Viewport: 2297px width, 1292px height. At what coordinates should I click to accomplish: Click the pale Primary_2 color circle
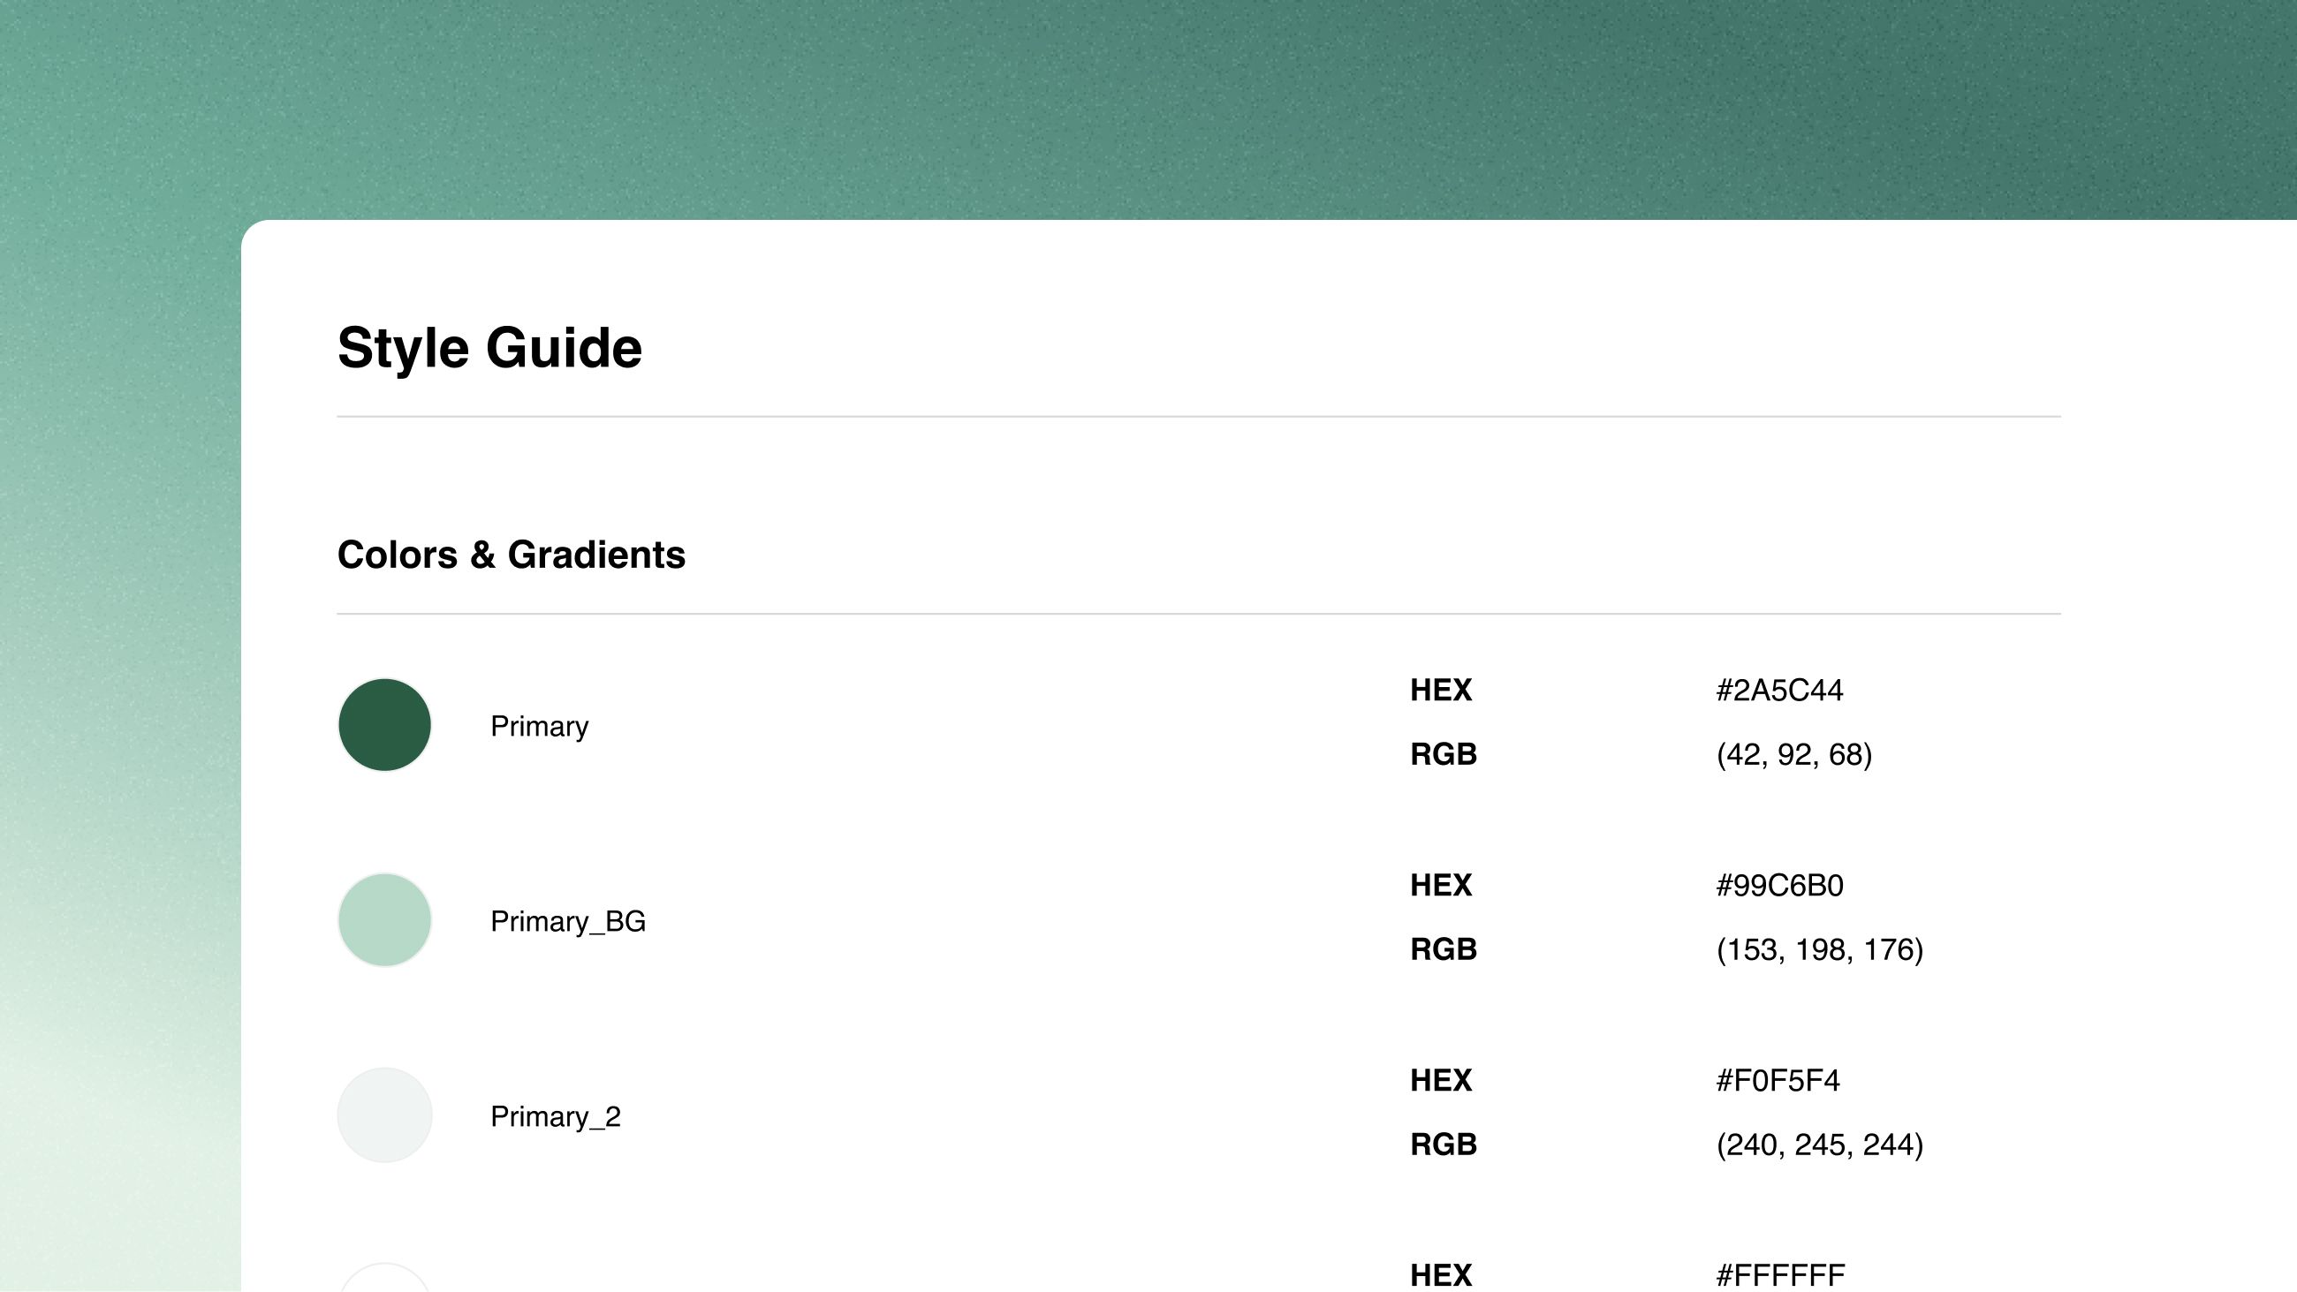[384, 1114]
